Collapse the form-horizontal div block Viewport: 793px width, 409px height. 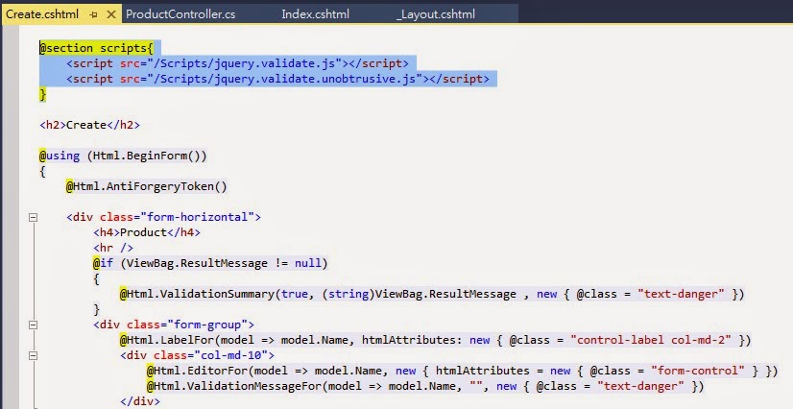click(x=33, y=217)
